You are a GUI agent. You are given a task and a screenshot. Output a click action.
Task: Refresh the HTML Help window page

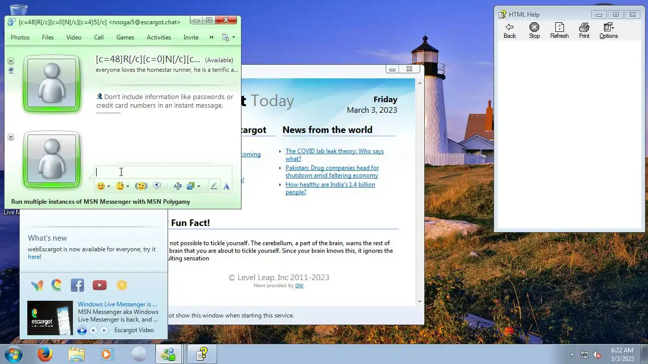(x=559, y=30)
